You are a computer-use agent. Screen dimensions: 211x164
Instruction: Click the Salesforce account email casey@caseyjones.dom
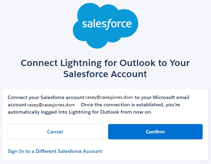coord(109,97)
